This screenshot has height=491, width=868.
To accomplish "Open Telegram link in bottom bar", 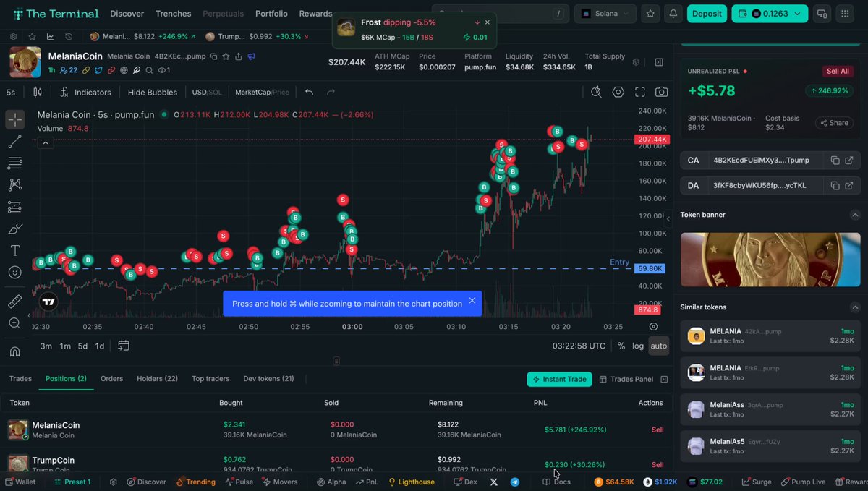I will click(515, 482).
